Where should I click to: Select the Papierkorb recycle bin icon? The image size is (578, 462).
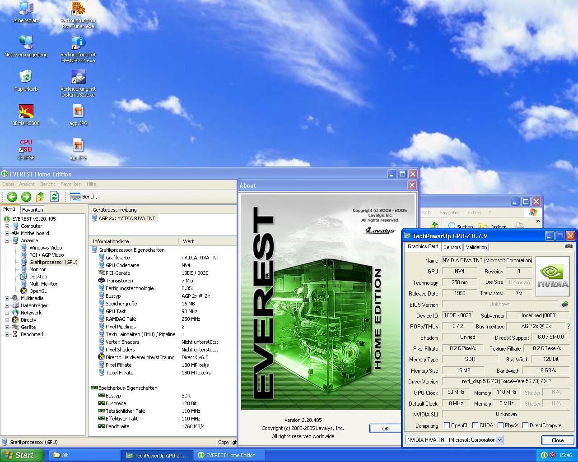coord(26,81)
